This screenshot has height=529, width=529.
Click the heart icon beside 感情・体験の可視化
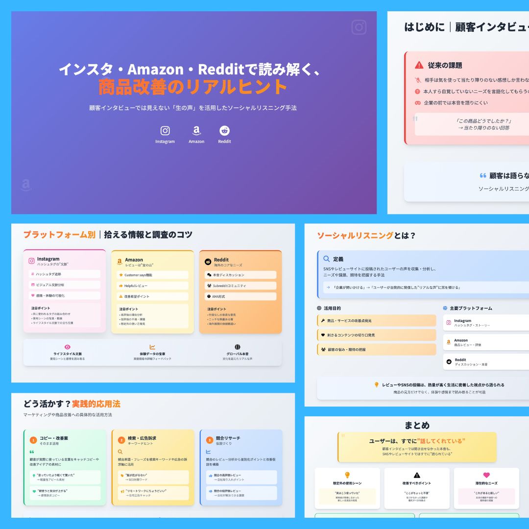(x=33, y=295)
